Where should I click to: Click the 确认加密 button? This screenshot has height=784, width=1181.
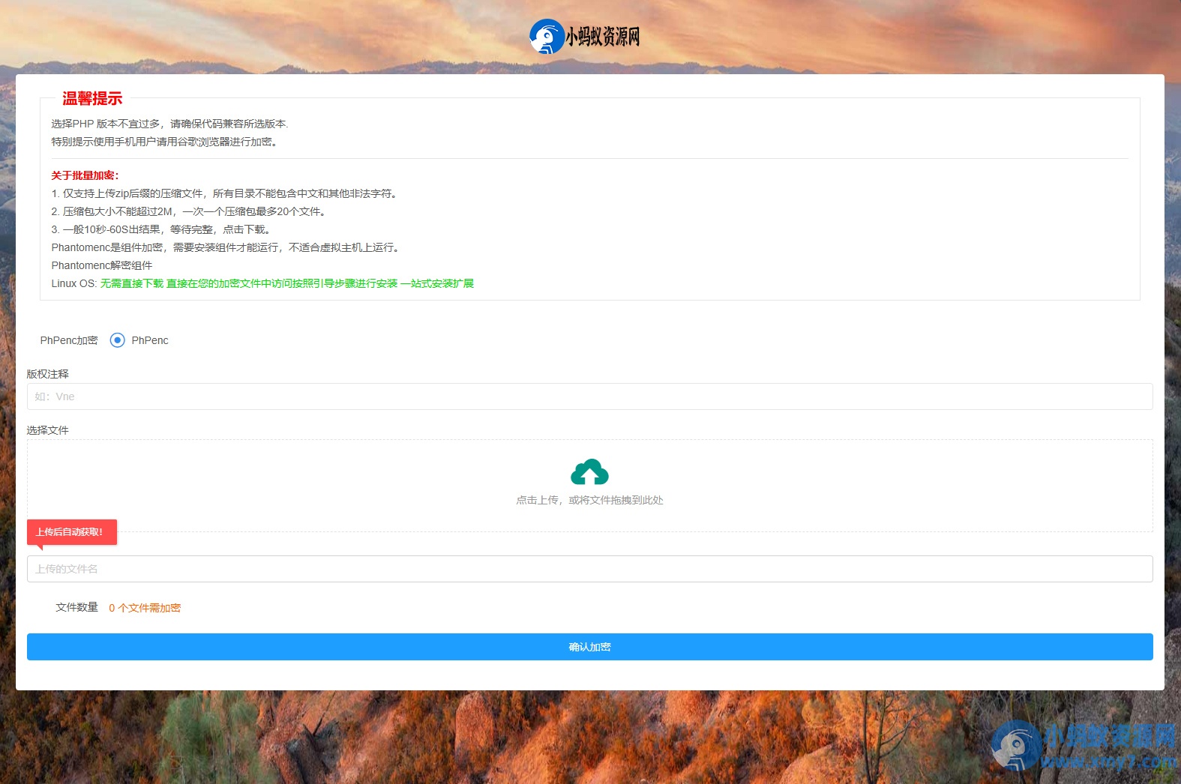589,647
